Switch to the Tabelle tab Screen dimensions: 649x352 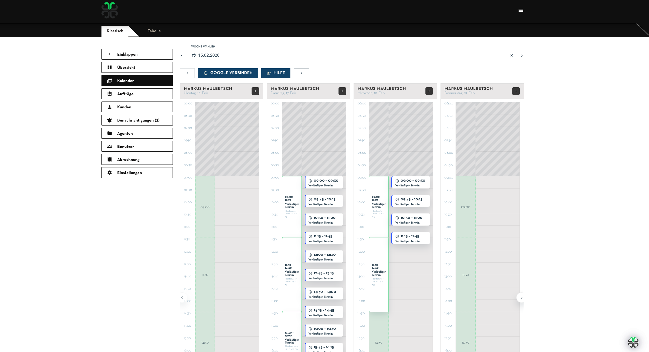tap(154, 31)
